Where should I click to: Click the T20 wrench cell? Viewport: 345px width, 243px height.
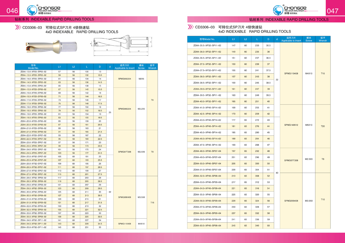(323, 126)
